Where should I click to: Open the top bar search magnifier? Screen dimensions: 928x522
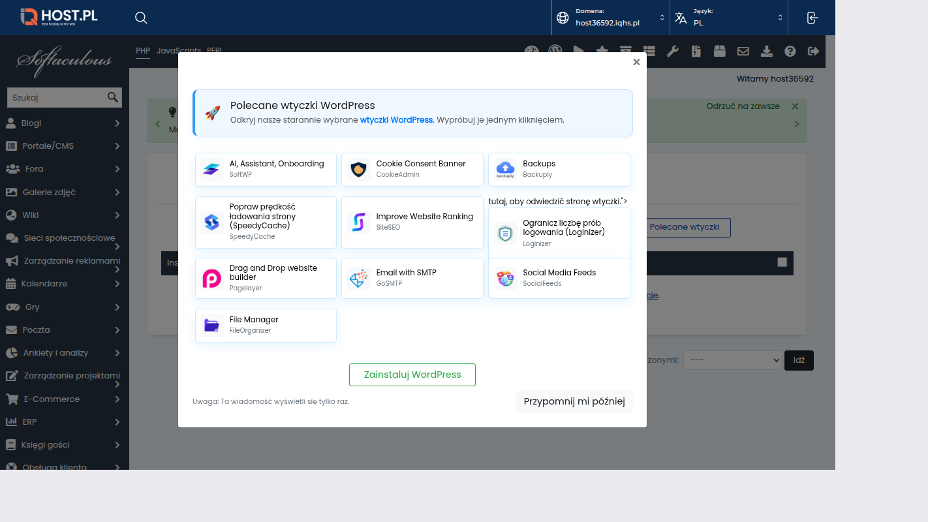[141, 18]
